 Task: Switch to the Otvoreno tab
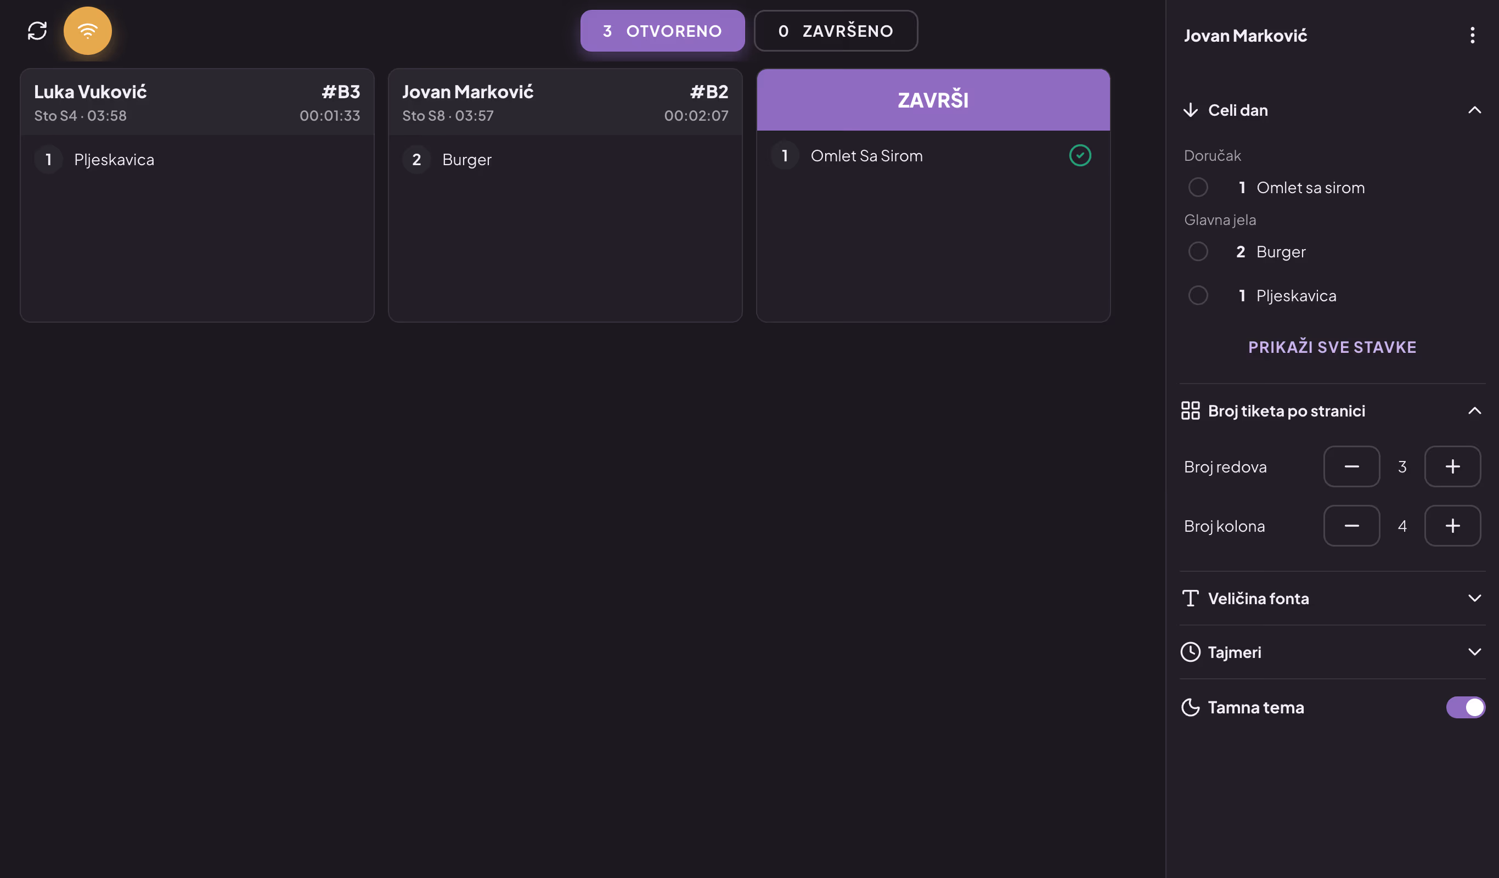pyautogui.click(x=662, y=31)
